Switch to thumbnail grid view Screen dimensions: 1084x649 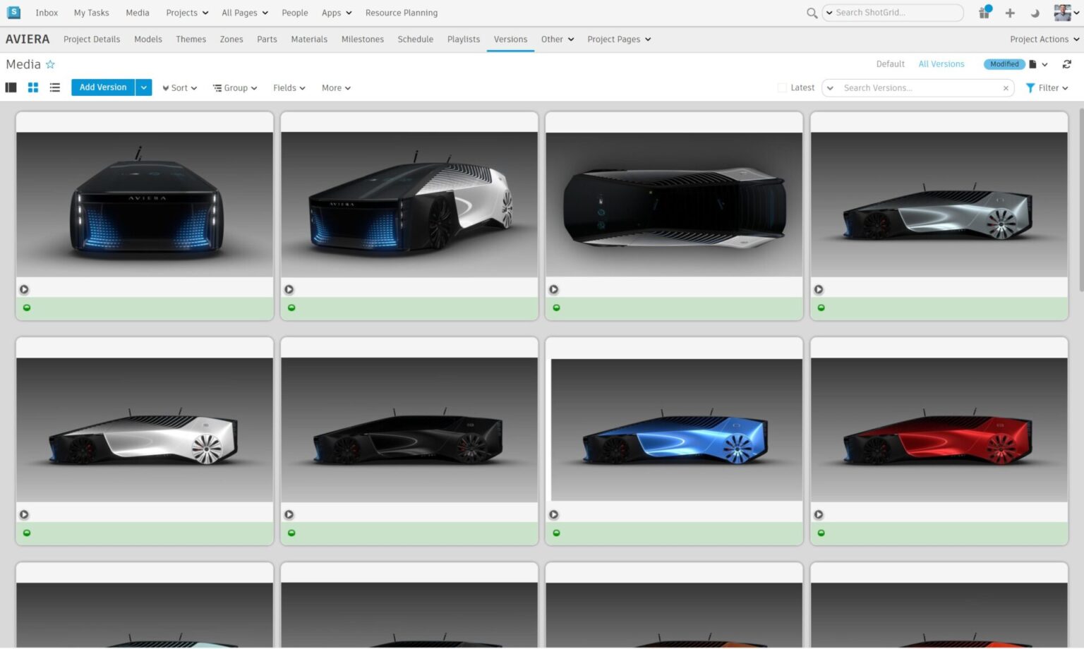click(x=33, y=87)
